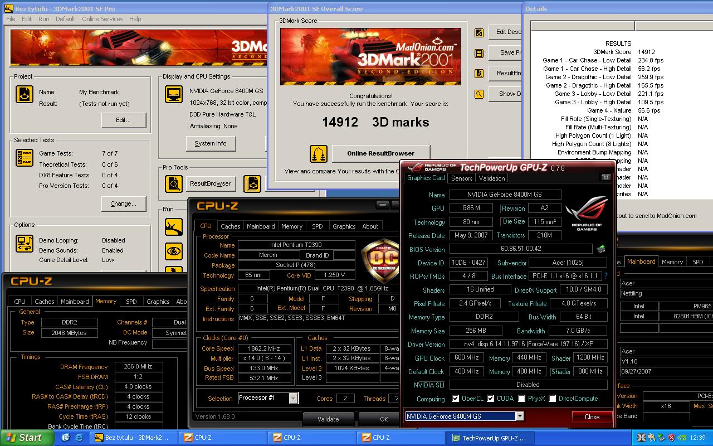Click the Online ResultBrowser trees icon
Screen dimensions: 713x446
pos(319,153)
